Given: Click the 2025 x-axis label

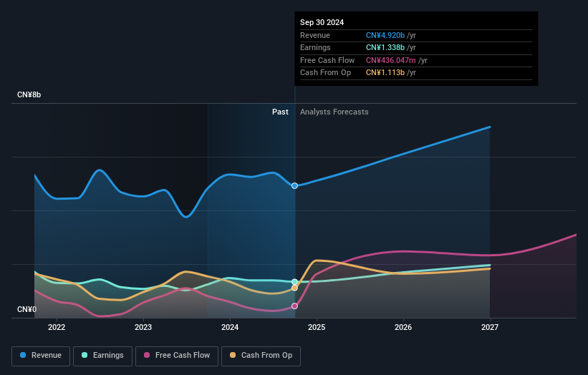Looking at the screenshot, I should click(x=317, y=328).
